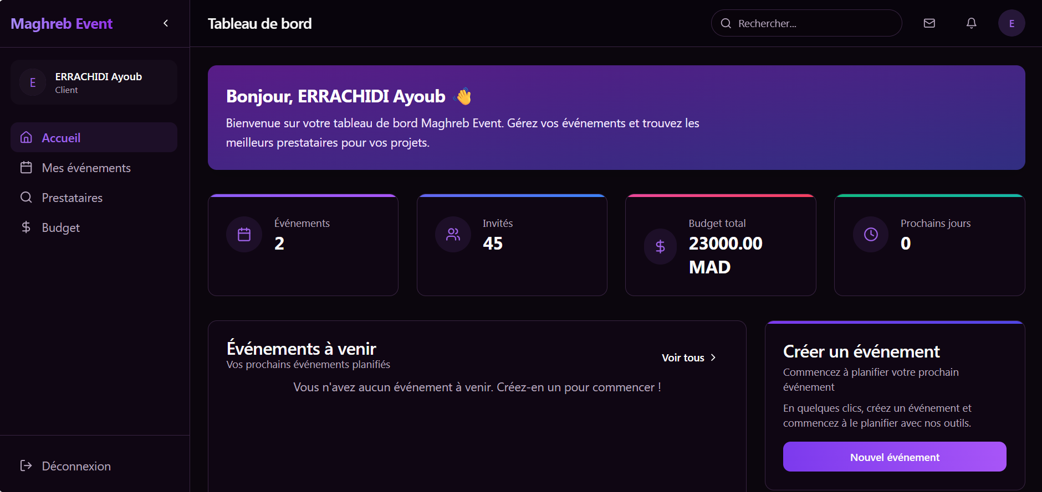Collapse the sidebar with the chevron
The image size is (1042, 492).
(166, 23)
